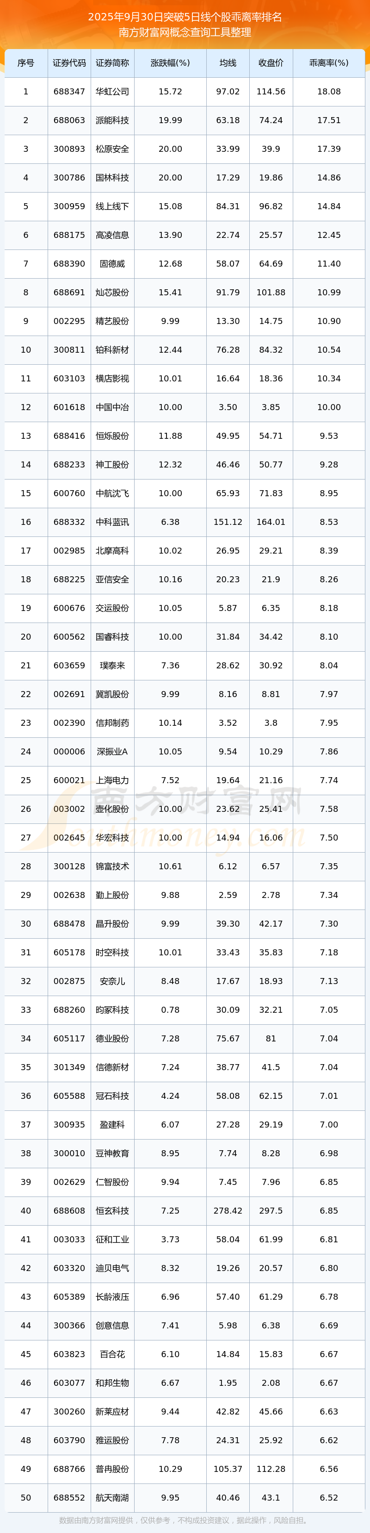Select stock name 勤上股份
370x1533 pixels.
coord(112,895)
